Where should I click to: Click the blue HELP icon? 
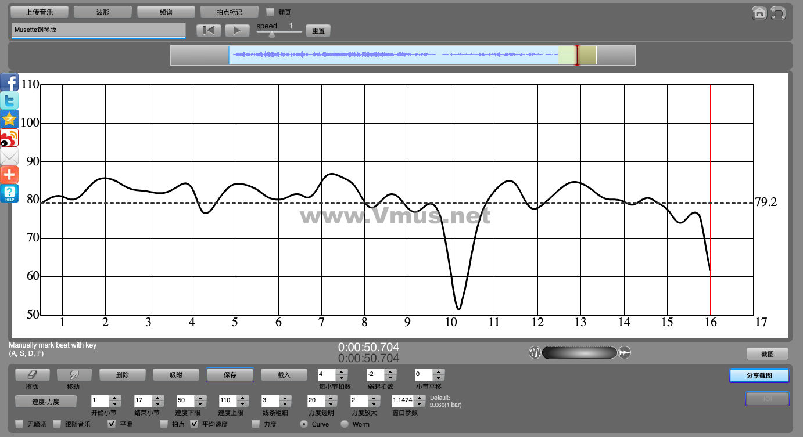(x=9, y=193)
